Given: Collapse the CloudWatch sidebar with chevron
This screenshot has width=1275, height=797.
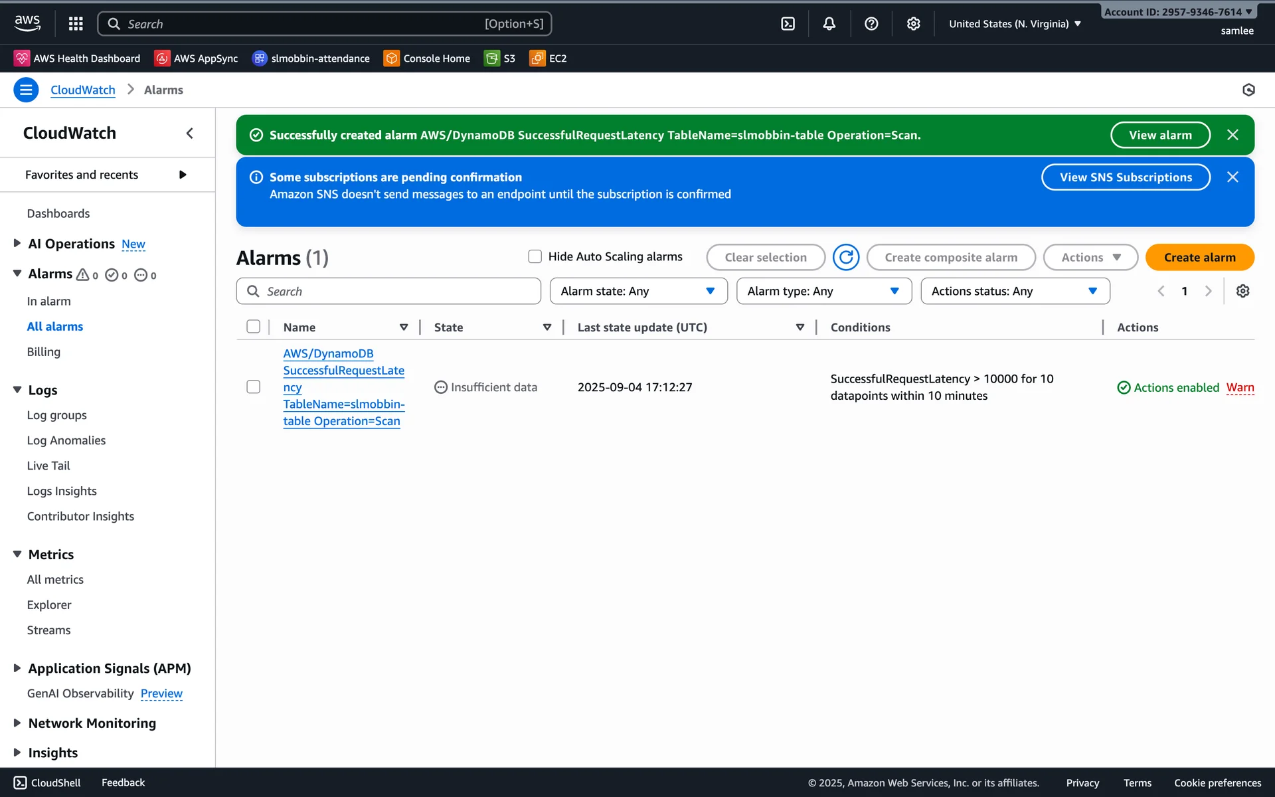Looking at the screenshot, I should tap(190, 133).
